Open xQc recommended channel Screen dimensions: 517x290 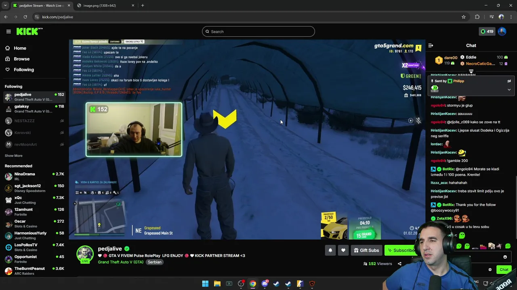pos(34,200)
